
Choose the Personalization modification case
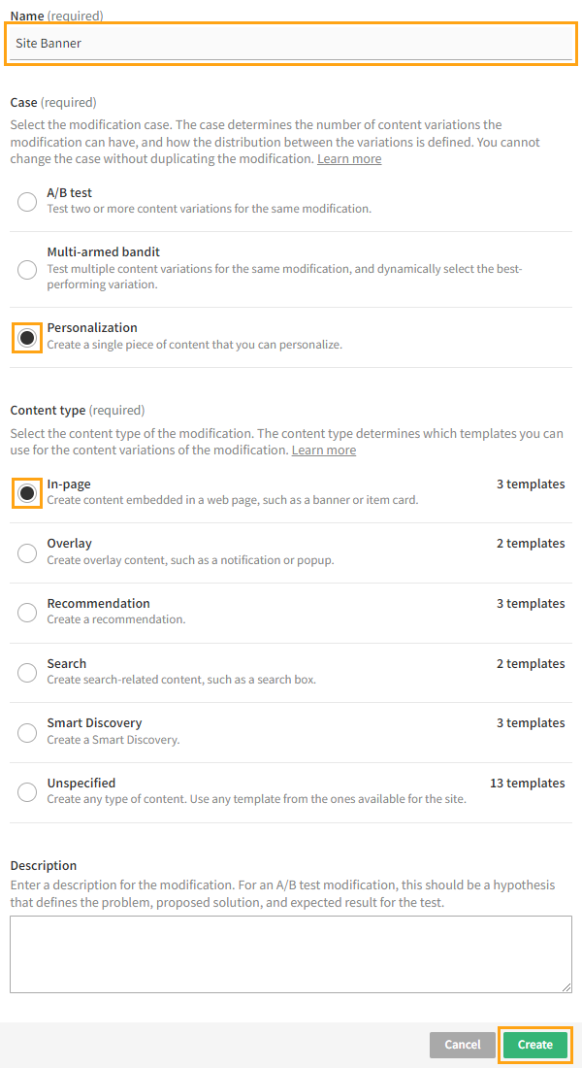tap(26, 337)
